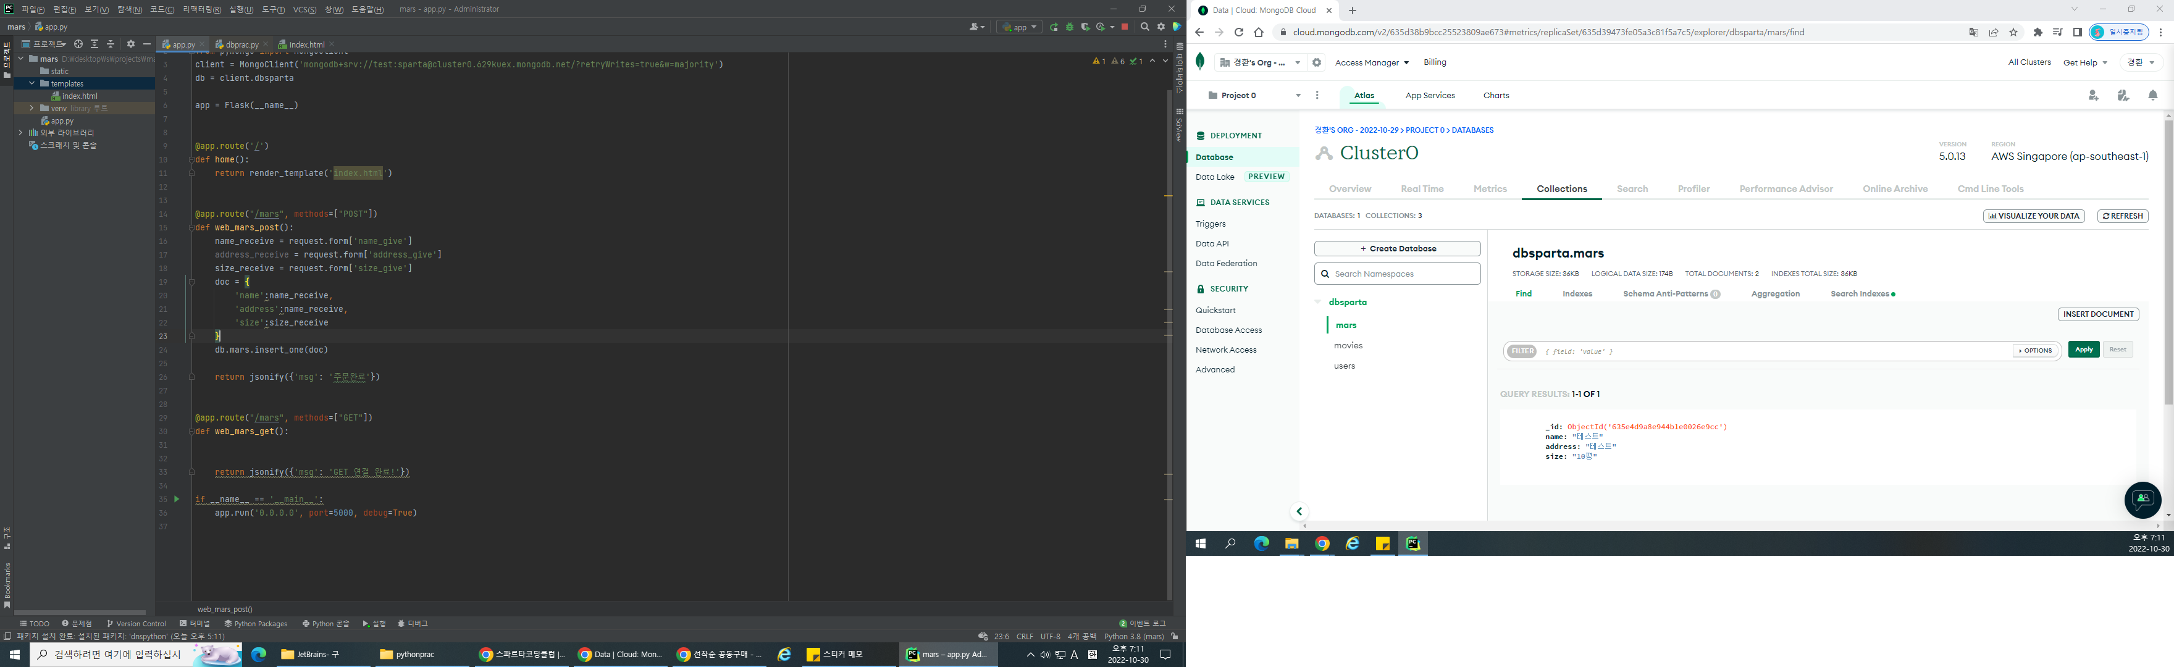2174x667 pixels.
Task: Select opened file locate target icon in project panel
Action: (x=78, y=44)
